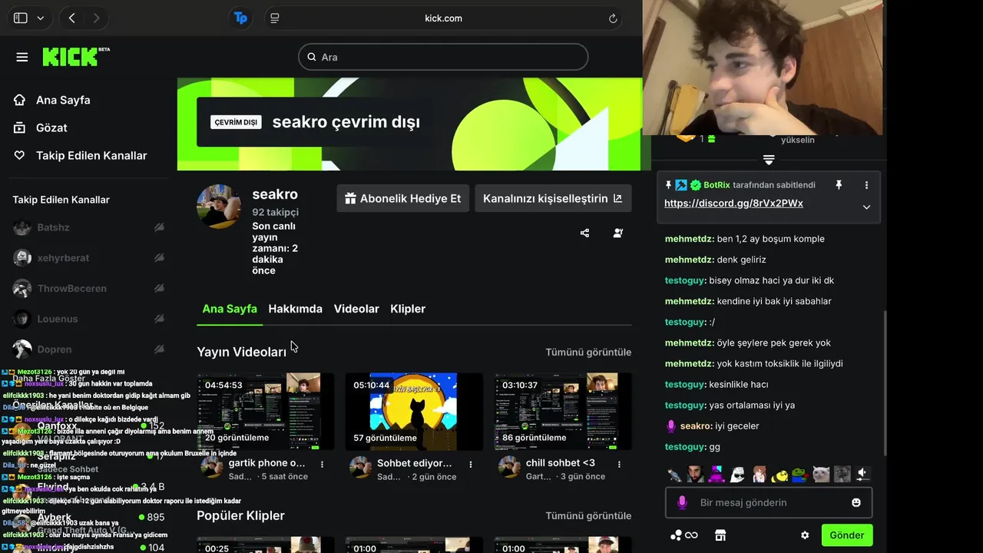Click Tümünü görüntüle for Yayın Videoları
983x553 pixels.
(588, 352)
